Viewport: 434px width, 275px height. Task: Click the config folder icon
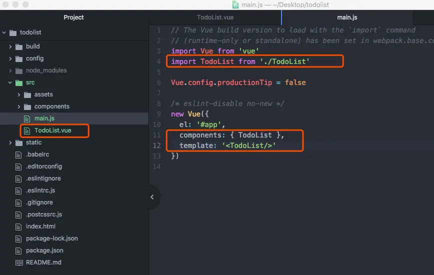tap(19, 59)
